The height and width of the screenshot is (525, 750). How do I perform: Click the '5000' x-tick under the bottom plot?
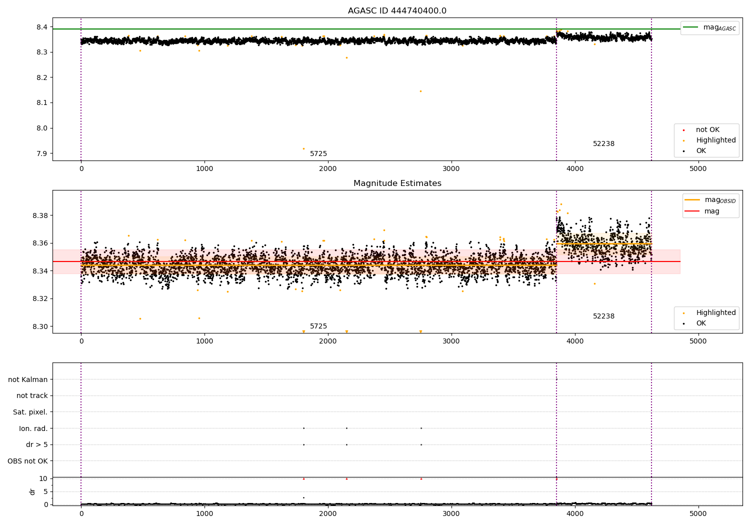coord(698,514)
